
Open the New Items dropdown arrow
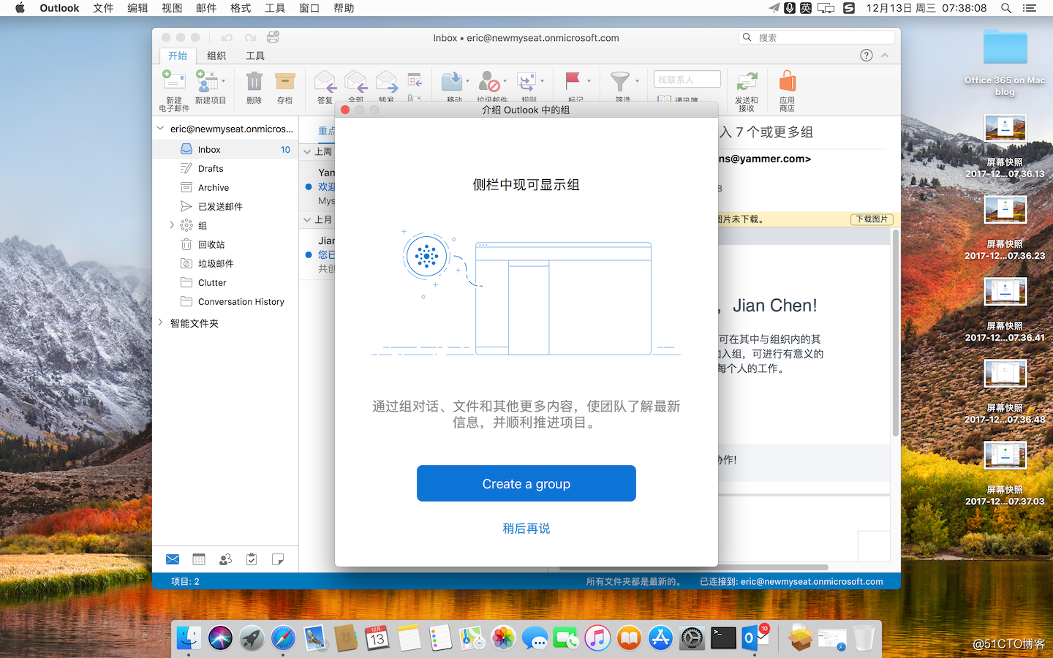[x=223, y=81]
